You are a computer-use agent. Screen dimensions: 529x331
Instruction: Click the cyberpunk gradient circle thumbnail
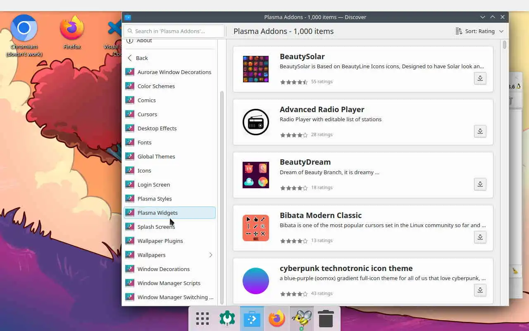click(x=256, y=281)
